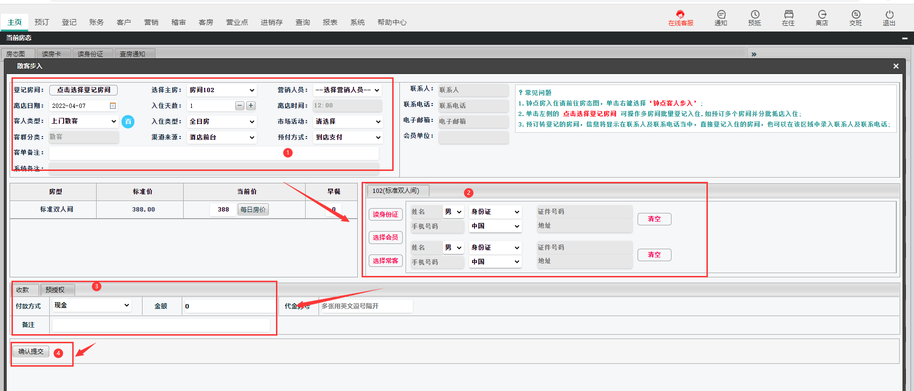
Task: Decrease stay days with minus button
Action: tap(240, 106)
